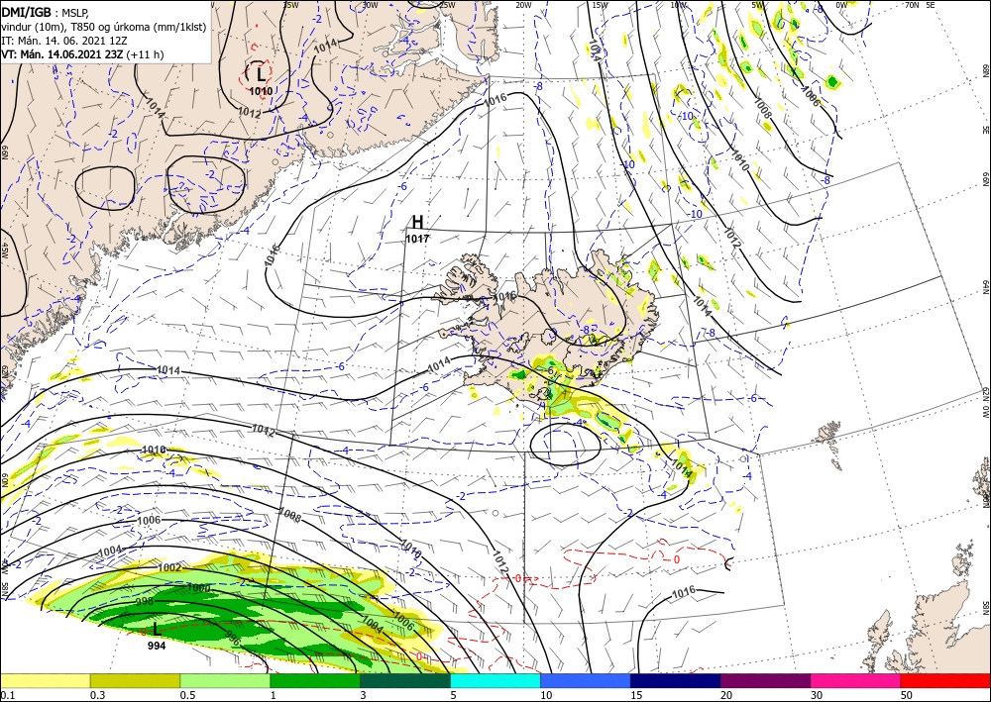Click the '15W' longitude label at top
Viewport: 991px width, 702px height.
(x=600, y=5)
